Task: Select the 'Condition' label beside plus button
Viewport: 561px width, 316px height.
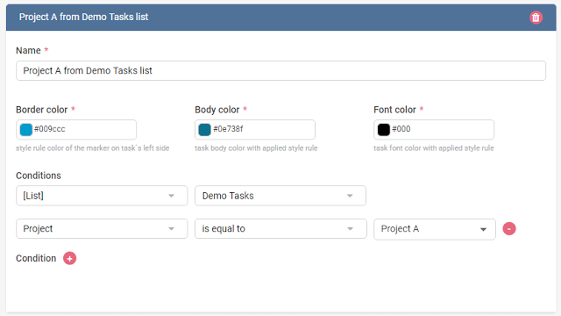Action: tap(36, 258)
